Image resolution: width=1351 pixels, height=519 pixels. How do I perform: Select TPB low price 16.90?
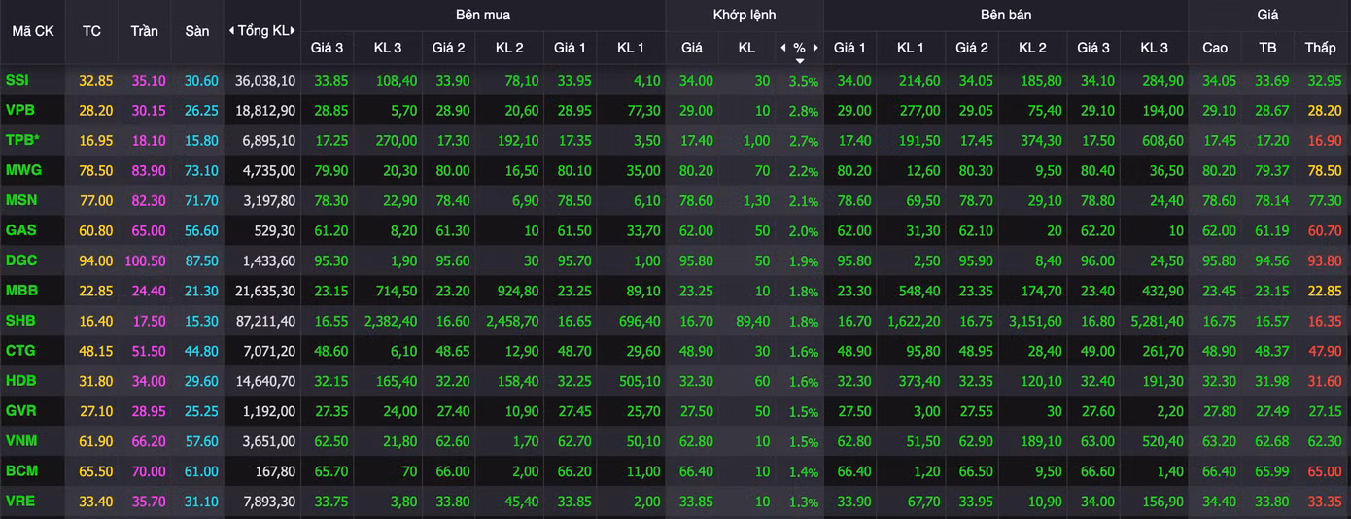pos(1325,141)
